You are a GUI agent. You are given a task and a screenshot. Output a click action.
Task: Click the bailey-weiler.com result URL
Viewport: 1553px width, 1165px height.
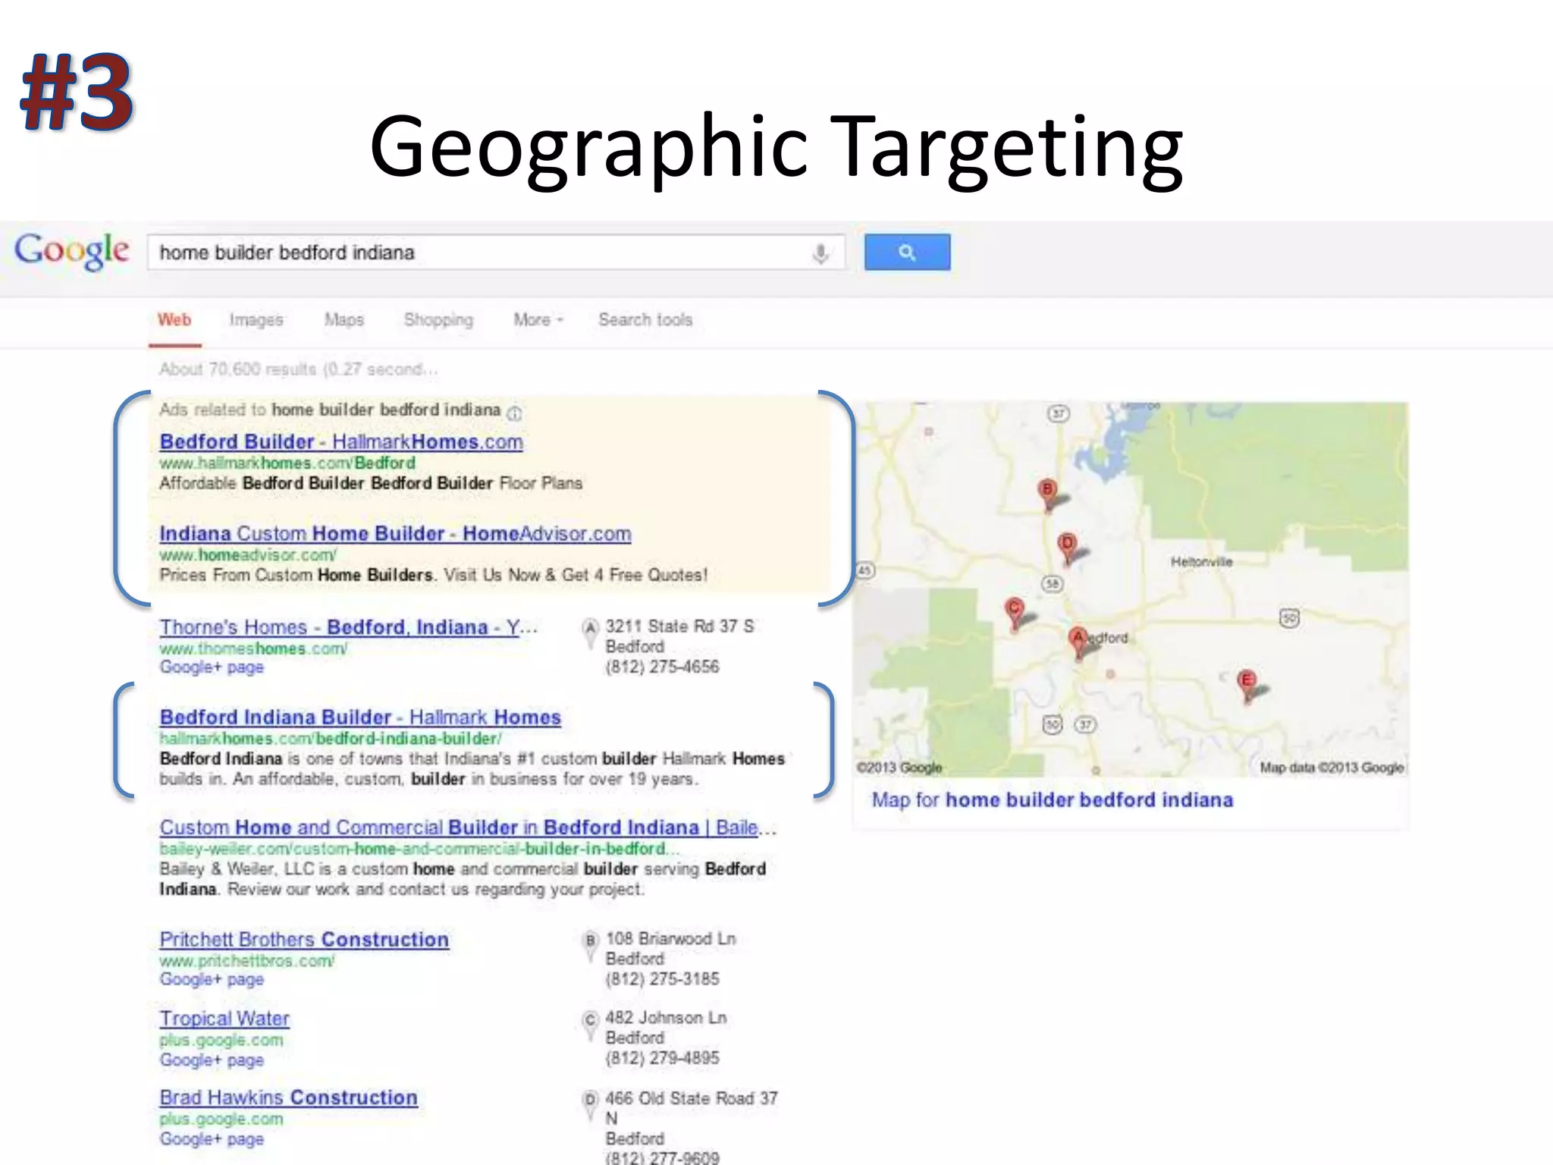[x=419, y=849]
